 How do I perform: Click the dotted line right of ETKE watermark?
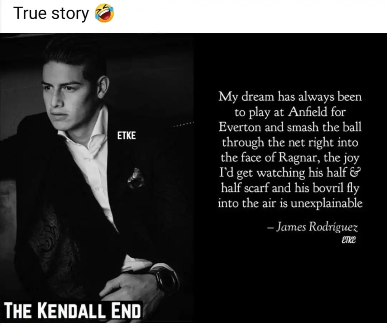click(x=183, y=125)
